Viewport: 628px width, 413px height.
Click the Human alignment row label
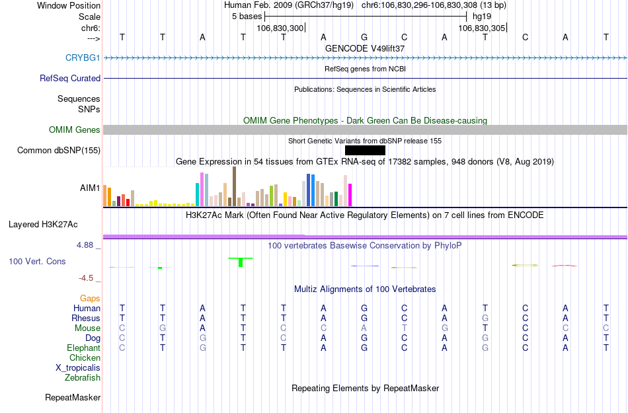[87, 308]
